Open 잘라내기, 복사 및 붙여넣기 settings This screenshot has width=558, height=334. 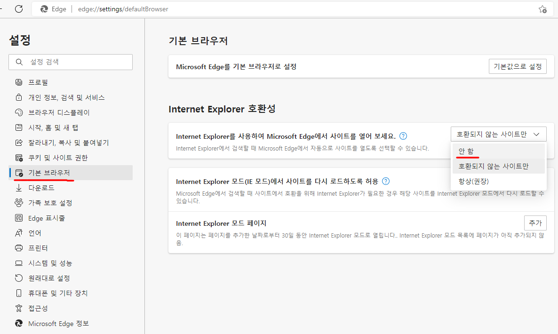[71, 143]
